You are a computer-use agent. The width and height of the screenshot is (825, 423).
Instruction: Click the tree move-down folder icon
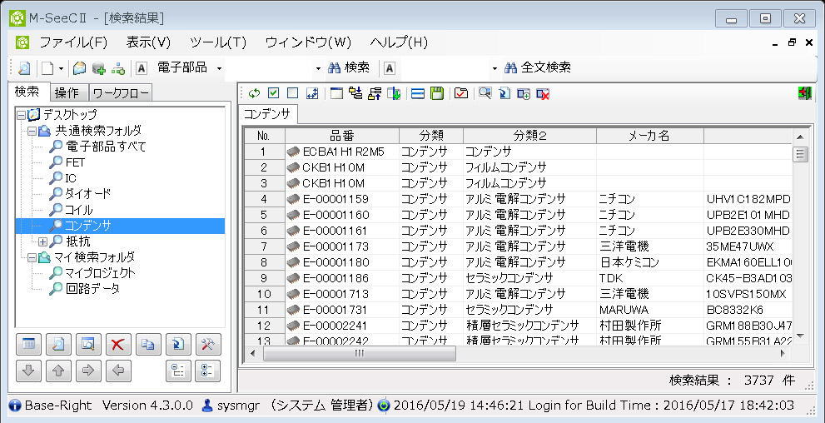[355, 93]
